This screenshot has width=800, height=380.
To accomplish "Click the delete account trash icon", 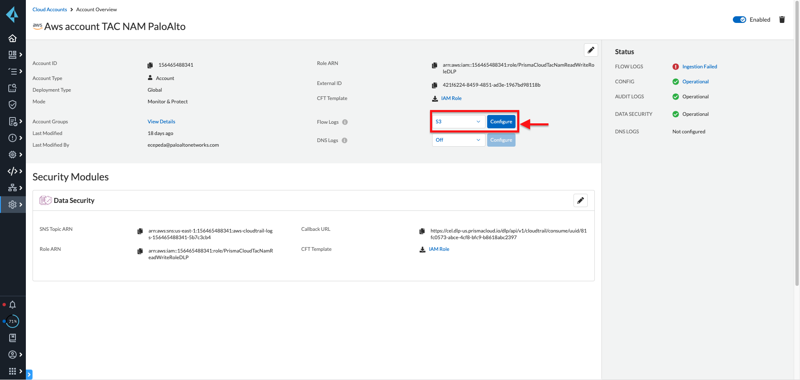I will coord(782,20).
